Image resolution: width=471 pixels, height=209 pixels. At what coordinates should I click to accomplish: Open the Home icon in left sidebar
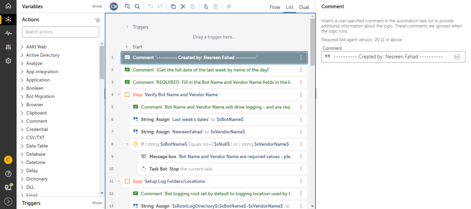8,6
